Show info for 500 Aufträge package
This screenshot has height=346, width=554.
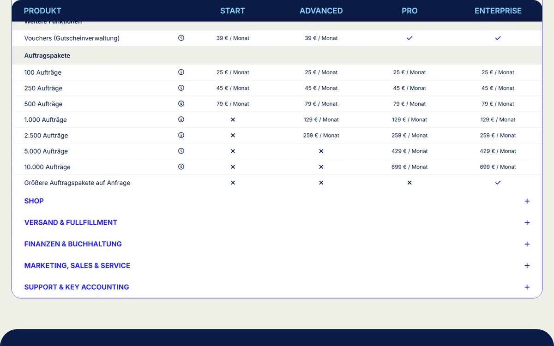tap(181, 103)
